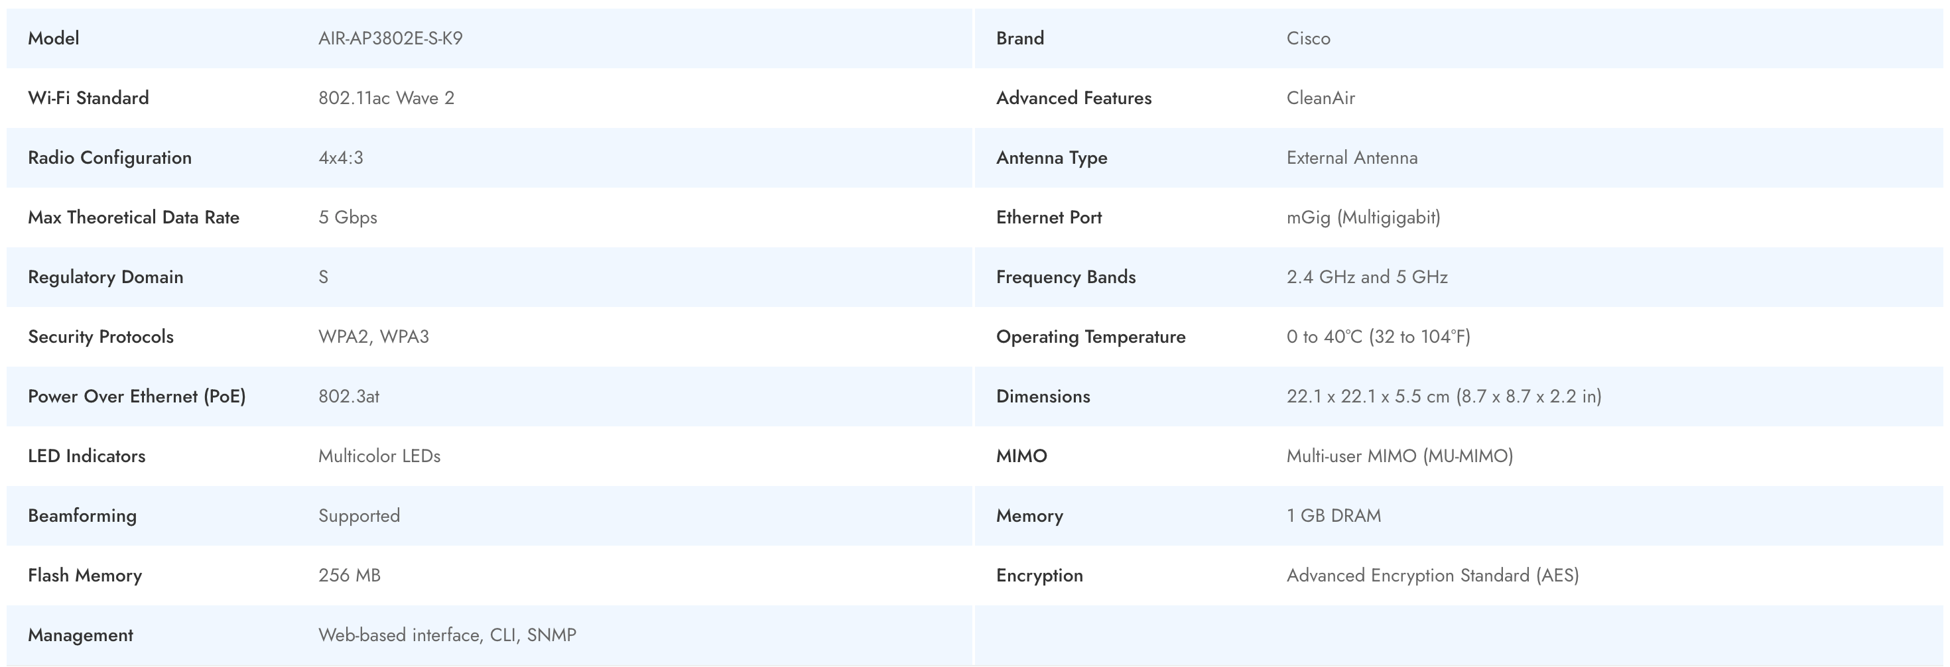The height and width of the screenshot is (667, 1950).
Task: Click the Web-based interface, CLI, SNMP value
Action: tap(446, 635)
